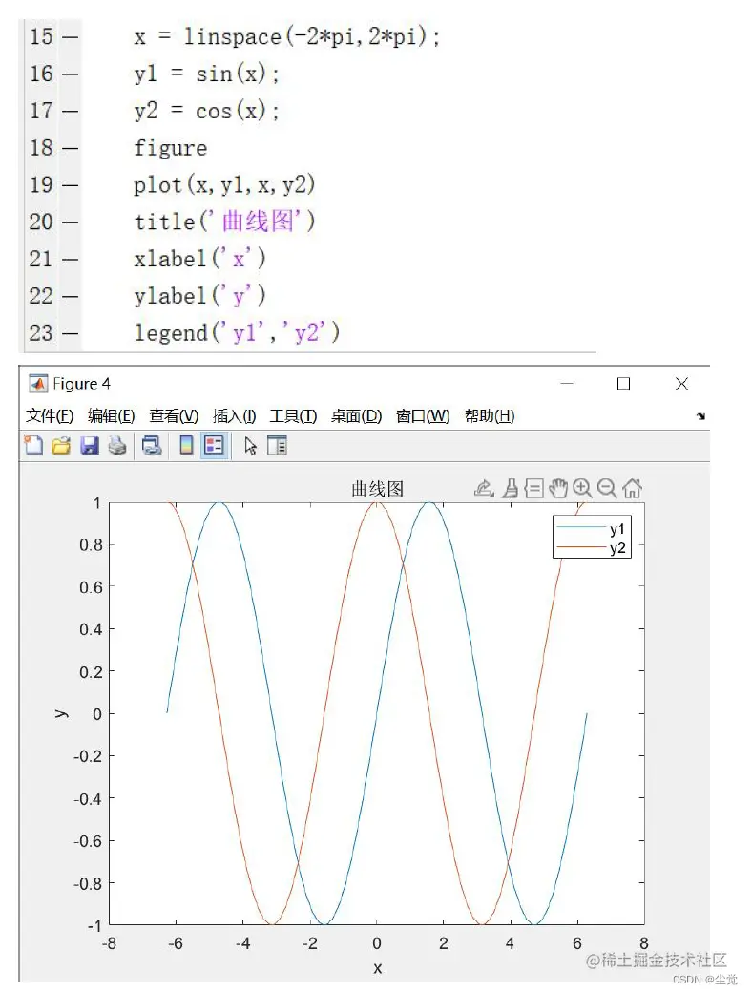Maximize the Figure 4 window
The height and width of the screenshot is (994, 752).
click(x=623, y=384)
